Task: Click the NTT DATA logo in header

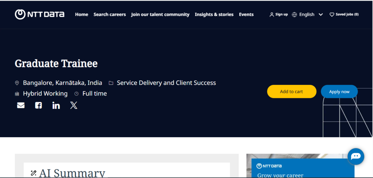Action: pyautogui.click(x=39, y=15)
